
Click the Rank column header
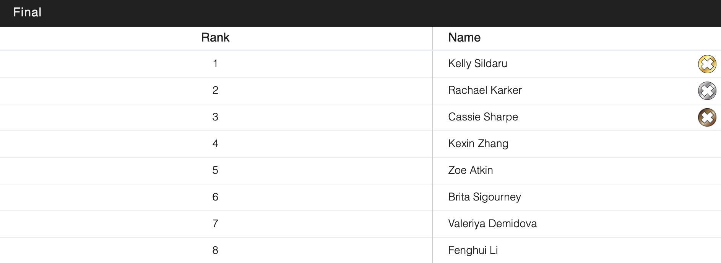pos(215,38)
